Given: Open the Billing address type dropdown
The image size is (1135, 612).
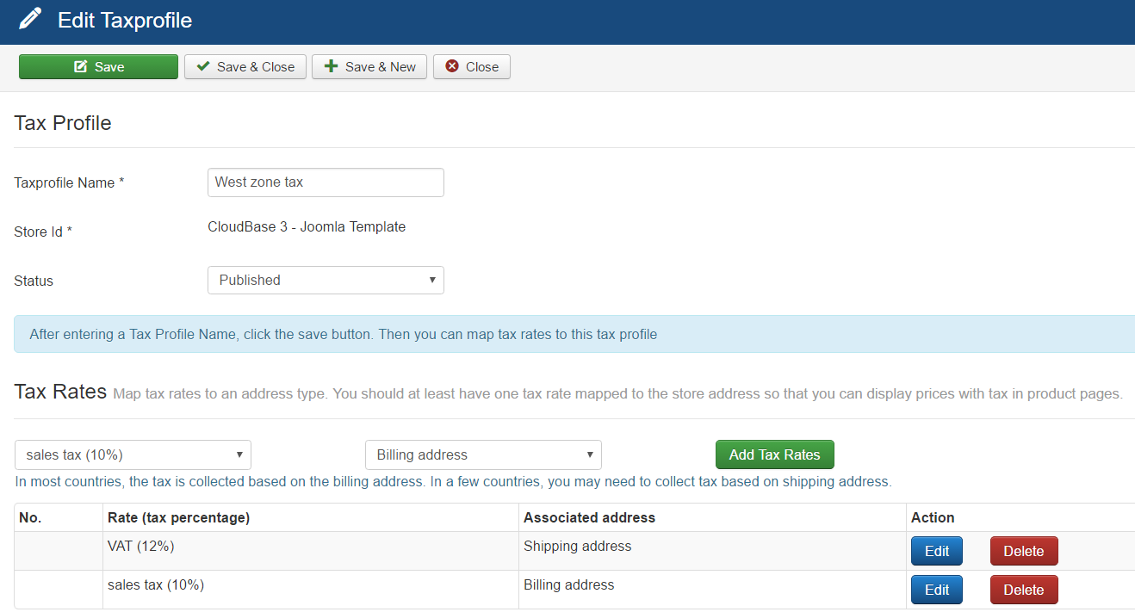Looking at the screenshot, I should 483,455.
